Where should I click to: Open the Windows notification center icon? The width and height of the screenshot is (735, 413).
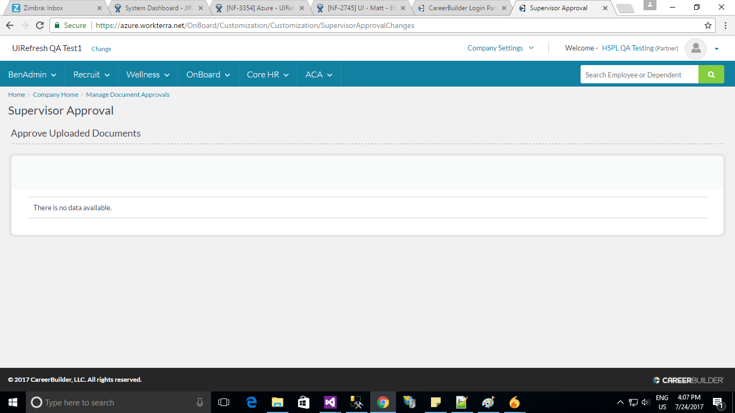tap(718, 402)
